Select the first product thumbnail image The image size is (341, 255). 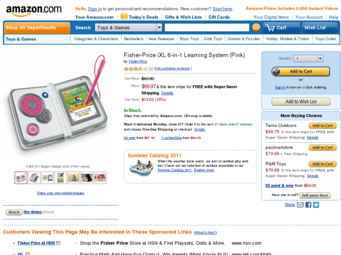coord(21,178)
